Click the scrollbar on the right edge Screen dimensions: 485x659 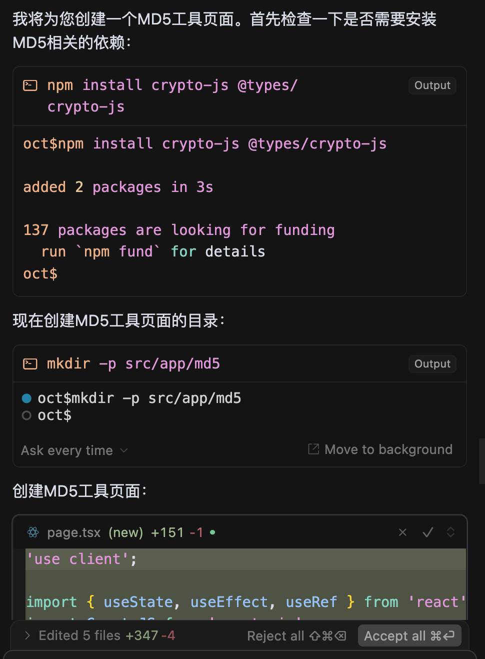[481, 461]
